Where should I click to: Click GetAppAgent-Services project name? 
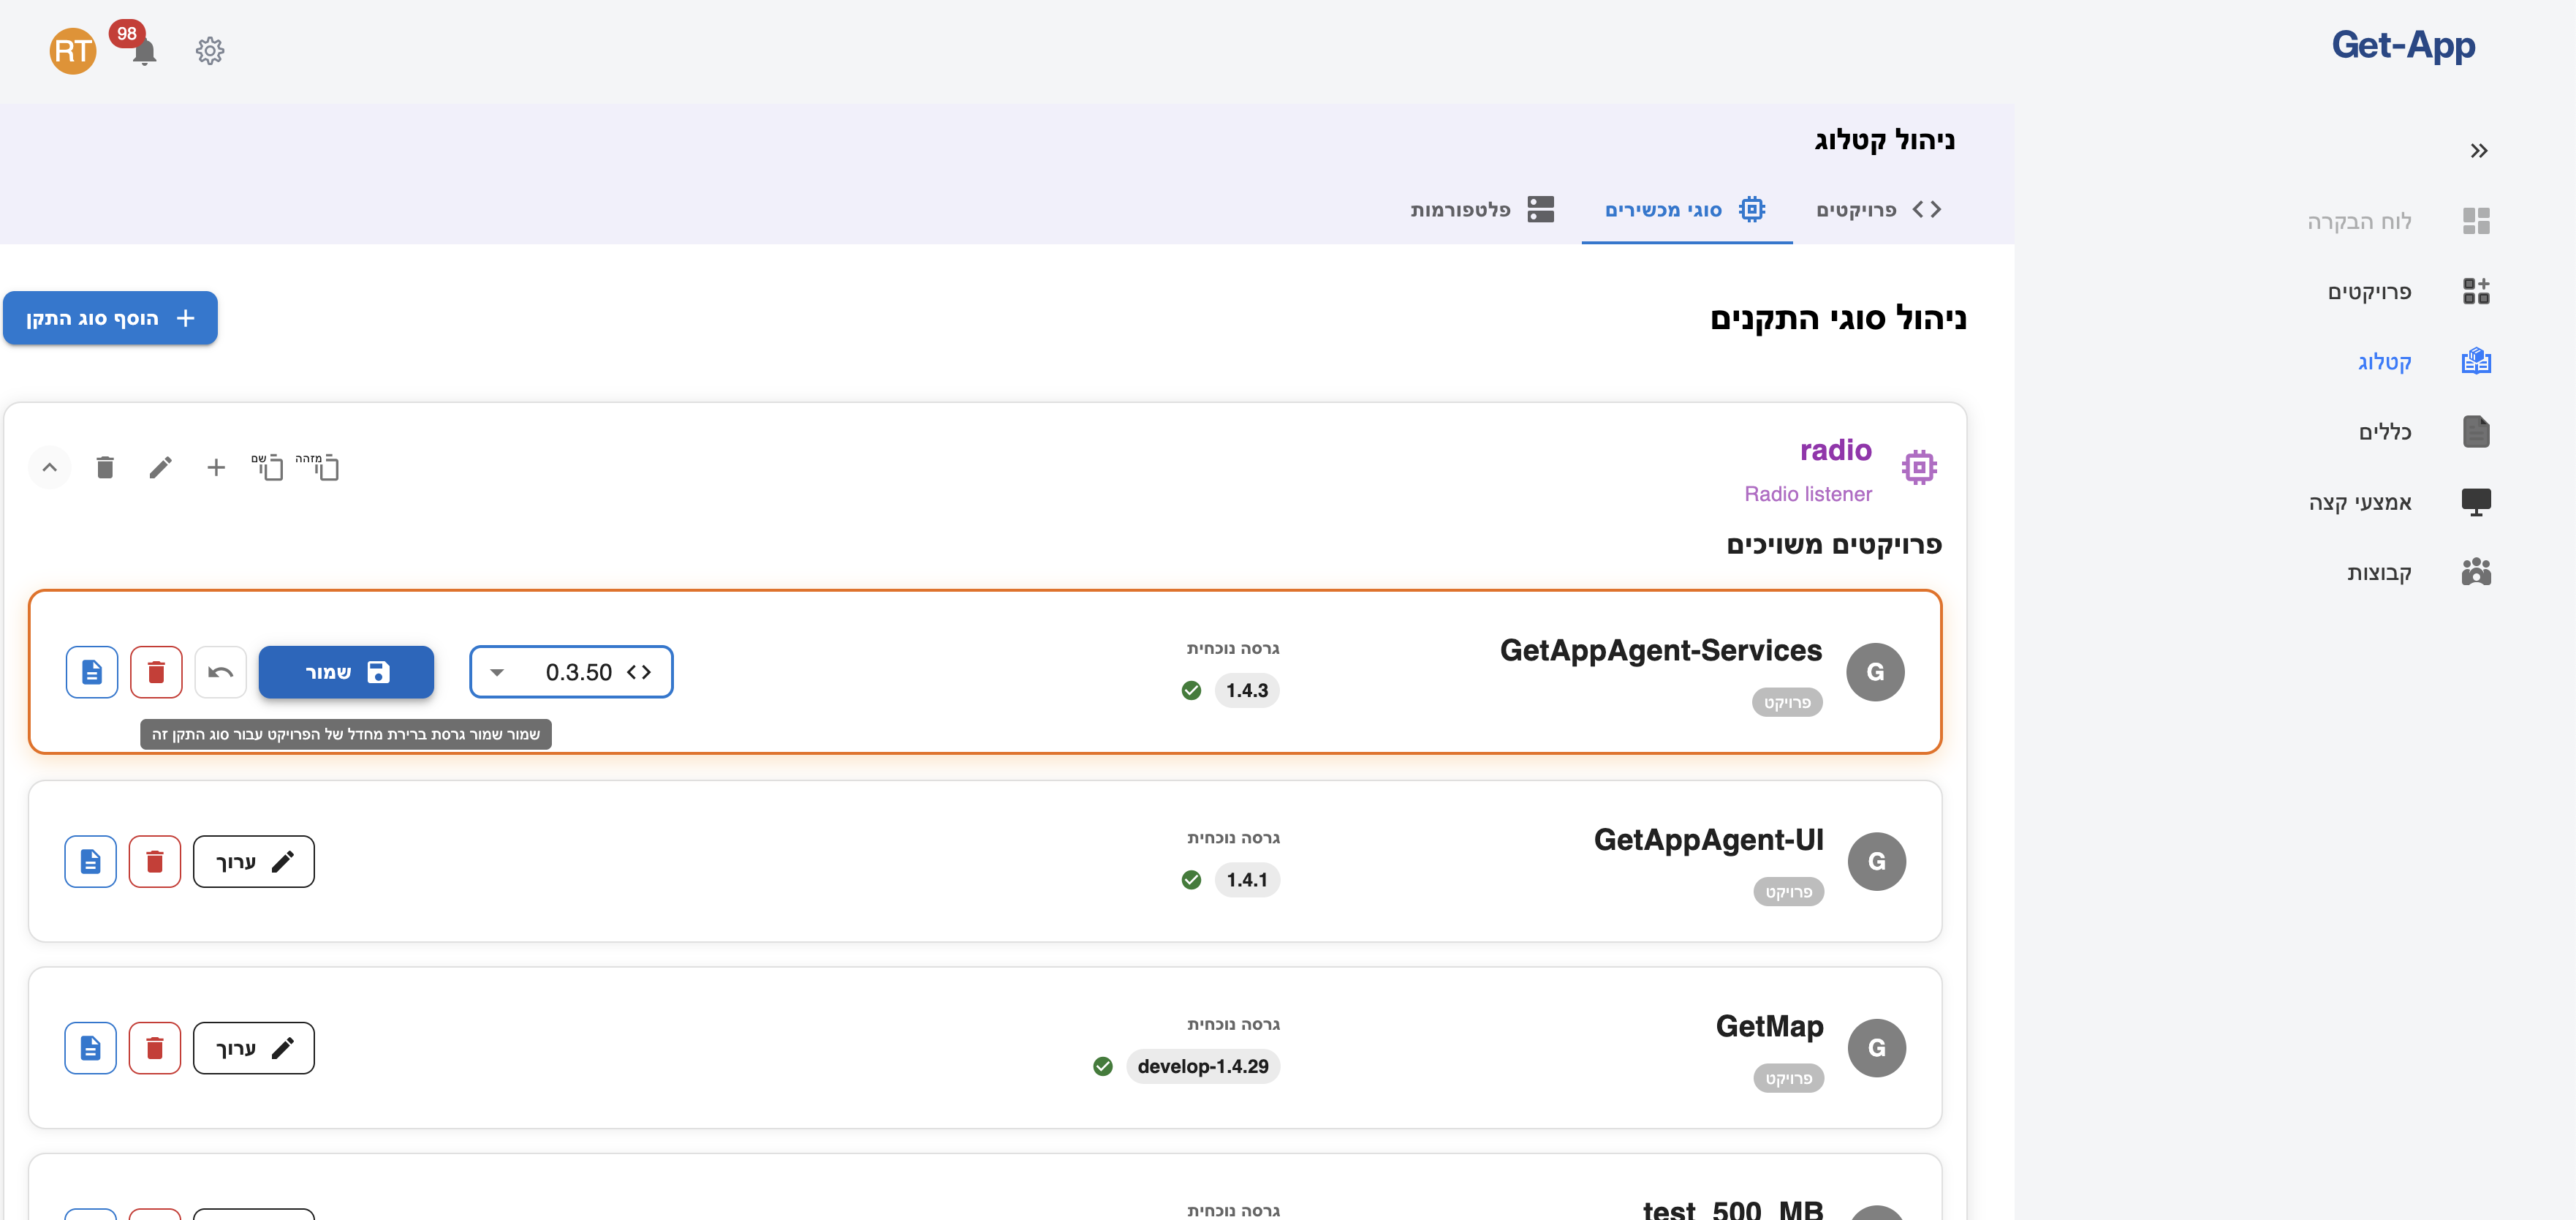point(1660,650)
